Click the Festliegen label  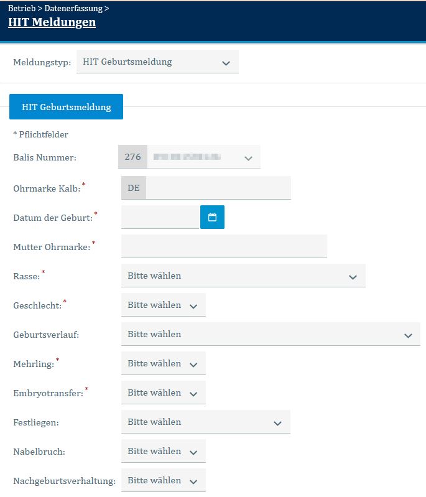(x=36, y=422)
